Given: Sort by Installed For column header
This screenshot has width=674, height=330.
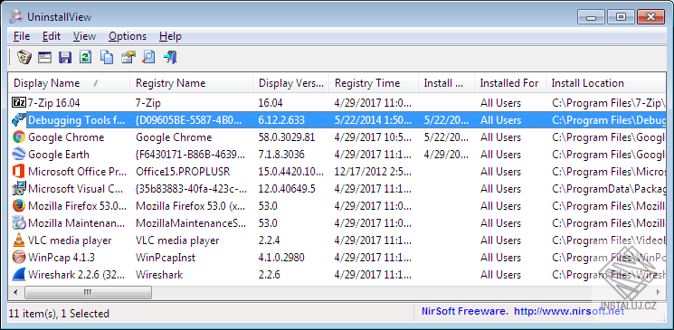Looking at the screenshot, I should 510,83.
